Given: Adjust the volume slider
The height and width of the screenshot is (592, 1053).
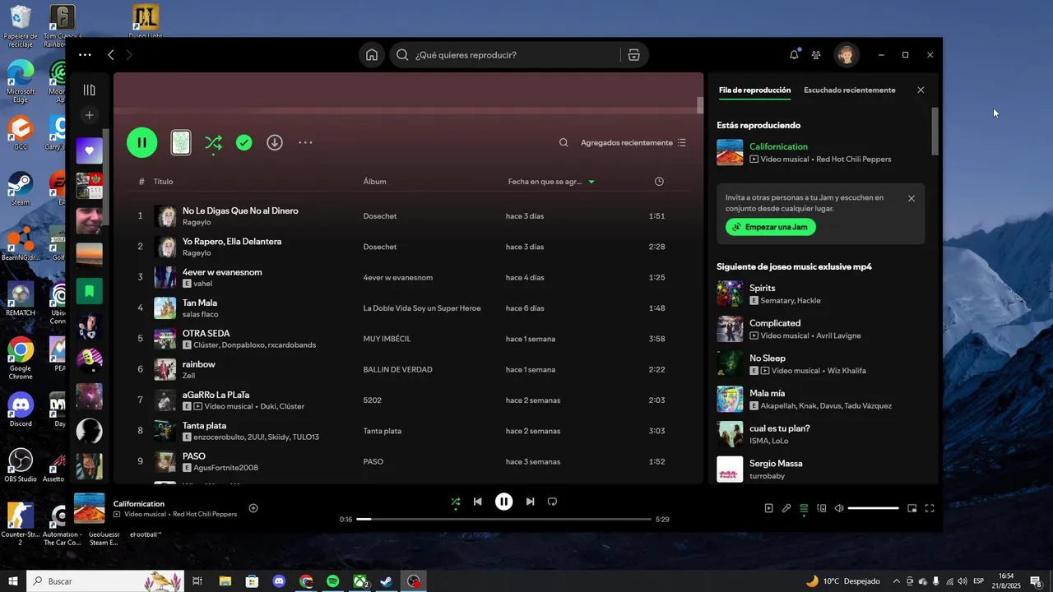Looking at the screenshot, I should click(x=874, y=508).
